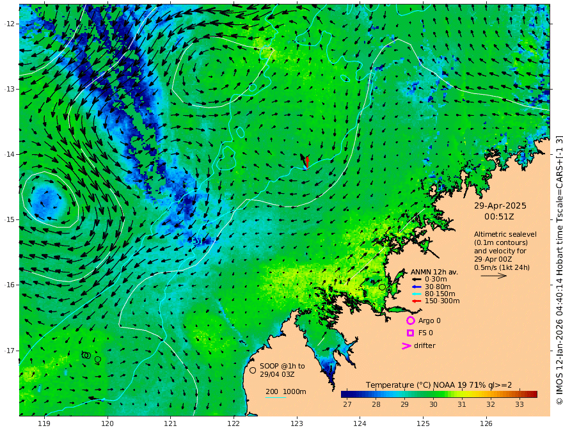This screenshot has height=435, width=563.
Task: Click the 29-Apr-2025 date label
Action: pos(500,206)
